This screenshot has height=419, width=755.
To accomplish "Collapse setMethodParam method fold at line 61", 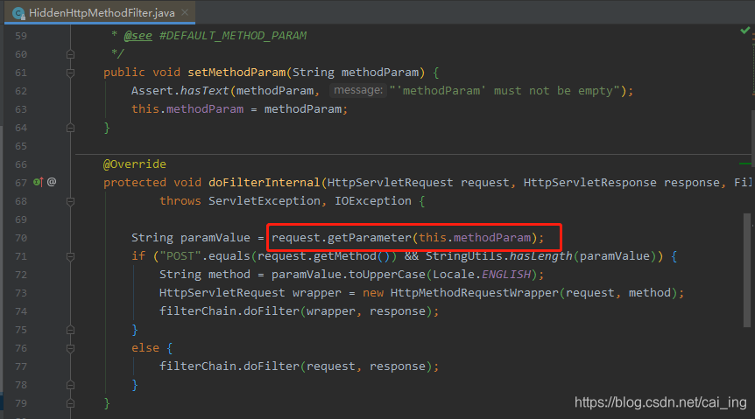I will [x=70, y=73].
